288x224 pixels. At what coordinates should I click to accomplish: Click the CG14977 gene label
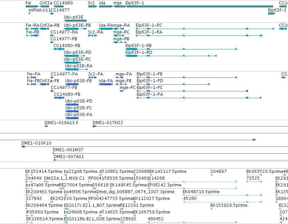[60, 10]
